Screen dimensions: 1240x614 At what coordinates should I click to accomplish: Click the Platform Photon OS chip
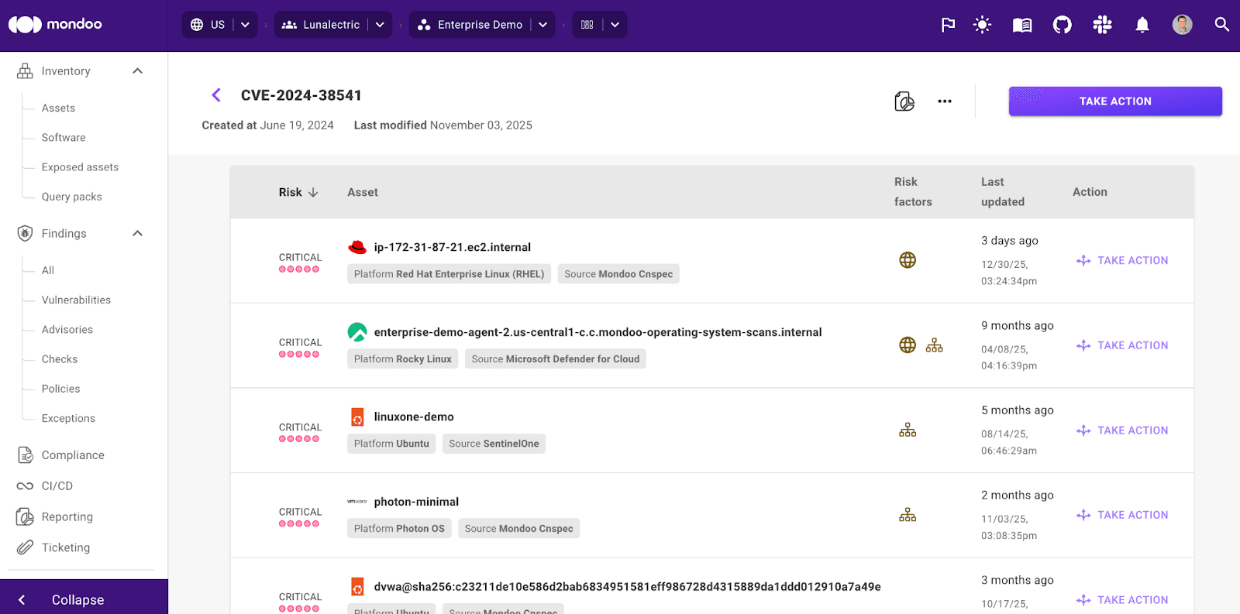[399, 529]
